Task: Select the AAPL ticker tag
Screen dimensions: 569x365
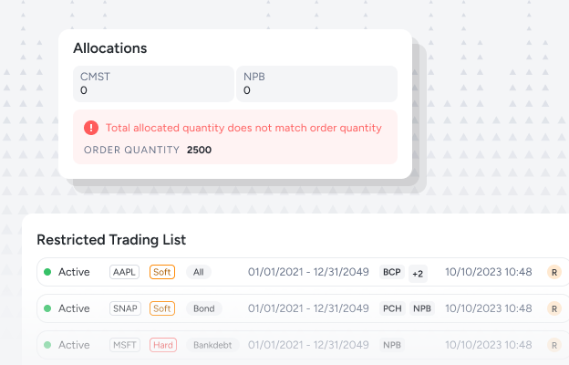Action: click(x=124, y=272)
